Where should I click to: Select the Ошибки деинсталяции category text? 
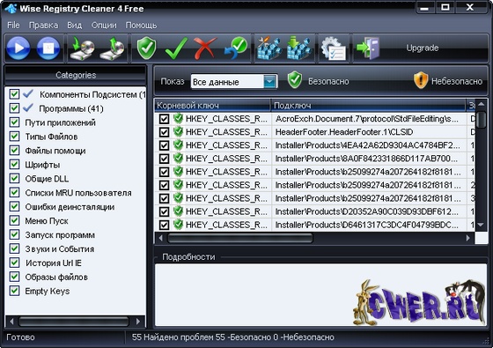pyautogui.click(x=70, y=207)
